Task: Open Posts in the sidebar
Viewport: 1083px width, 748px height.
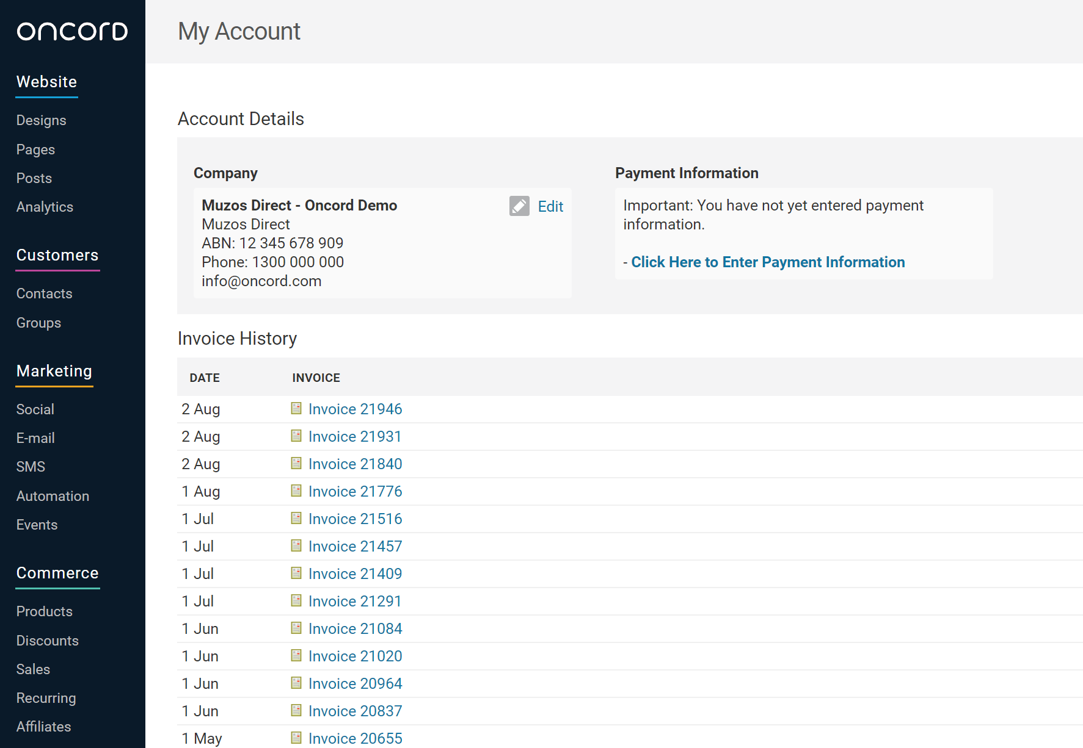Action: (34, 178)
